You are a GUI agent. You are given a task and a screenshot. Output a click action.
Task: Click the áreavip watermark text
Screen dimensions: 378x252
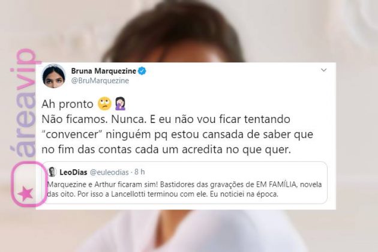click(23, 103)
